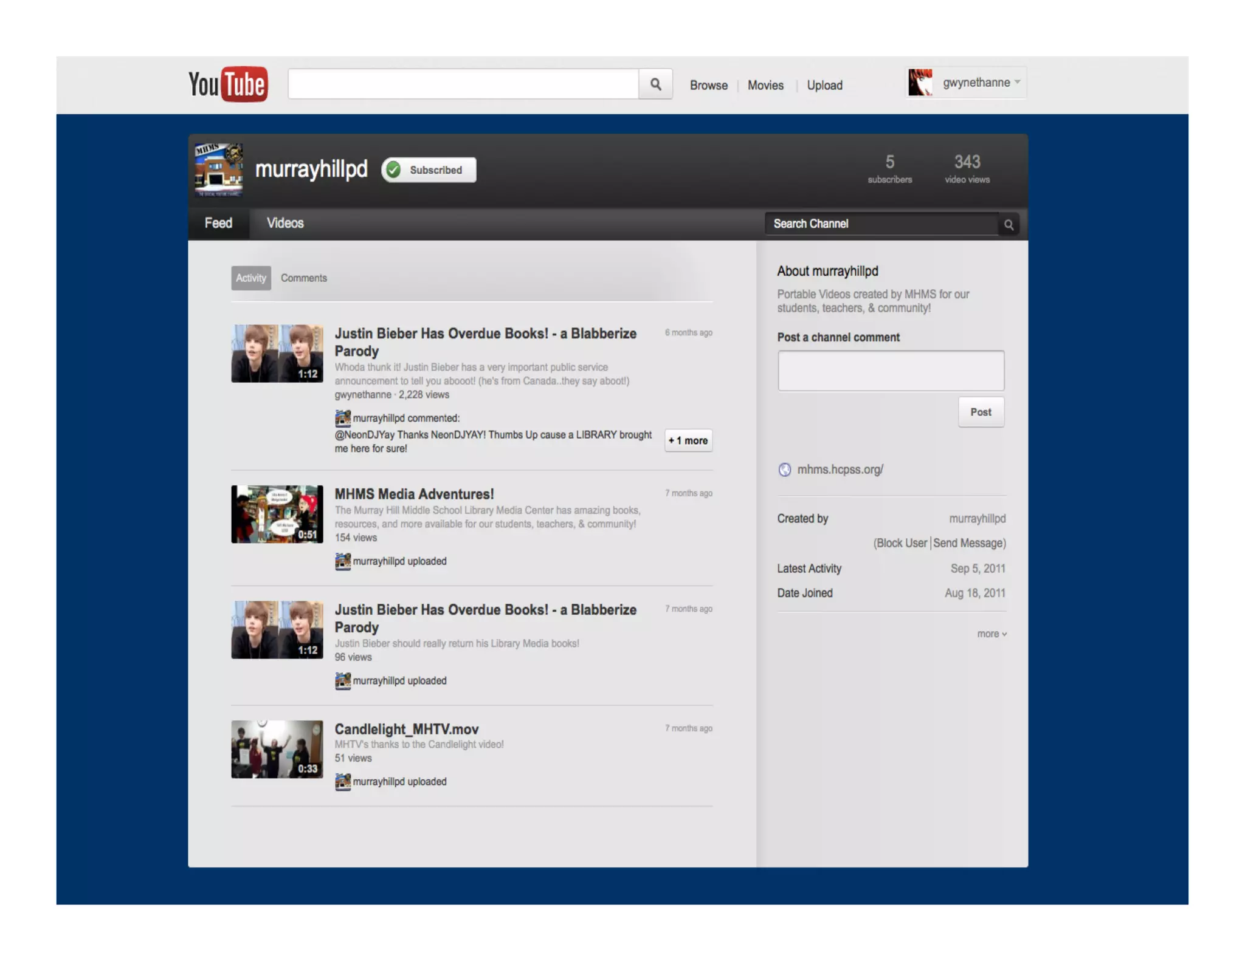Click the main search magnifier button
Screen dimensions: 1245x961
(655, 84)
